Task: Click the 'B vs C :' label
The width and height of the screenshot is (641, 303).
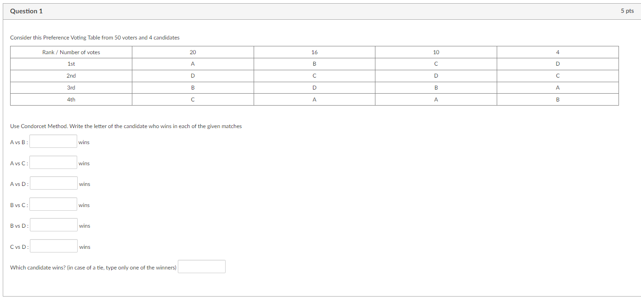Action: [x=19, y=205]
